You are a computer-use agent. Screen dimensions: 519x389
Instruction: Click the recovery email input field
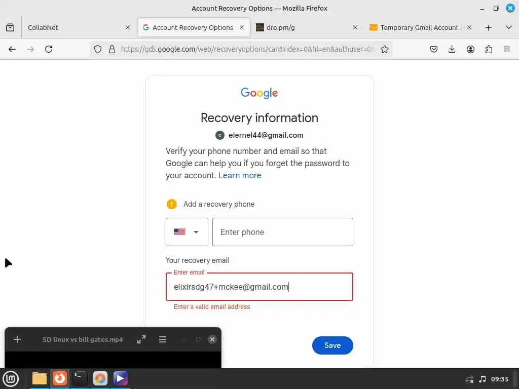point(259,287)
